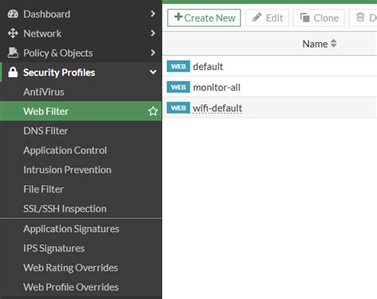The height and width of the screenshot is (299, 377).
Task: Click the Edit button
Action: pos(267,17)
